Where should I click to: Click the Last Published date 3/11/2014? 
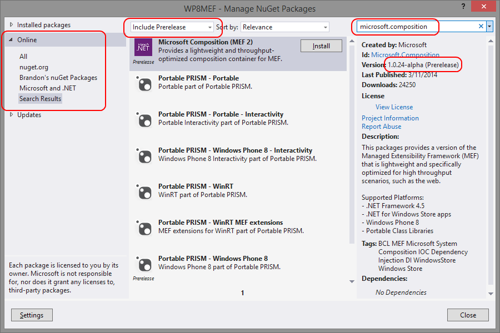point(423,75)
